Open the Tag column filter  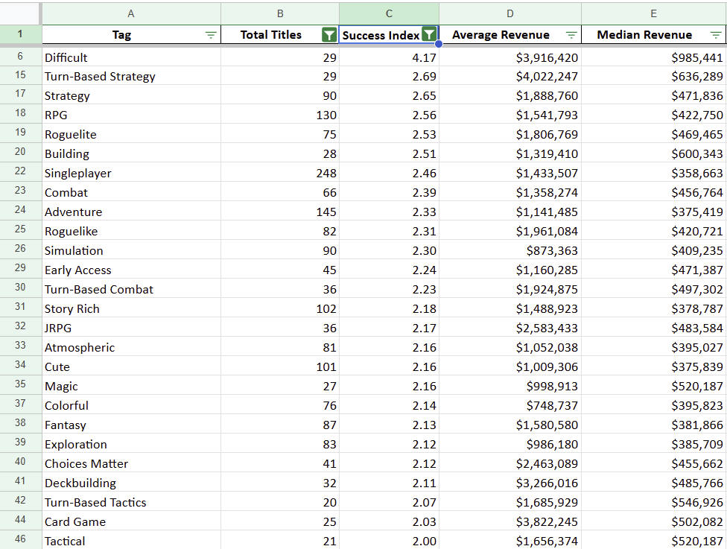(x=211, y=35)
